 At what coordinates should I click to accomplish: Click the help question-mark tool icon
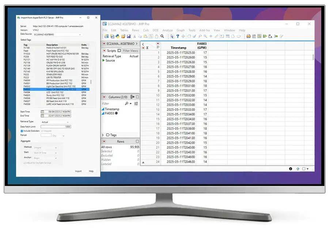click(x=178, y=36)
